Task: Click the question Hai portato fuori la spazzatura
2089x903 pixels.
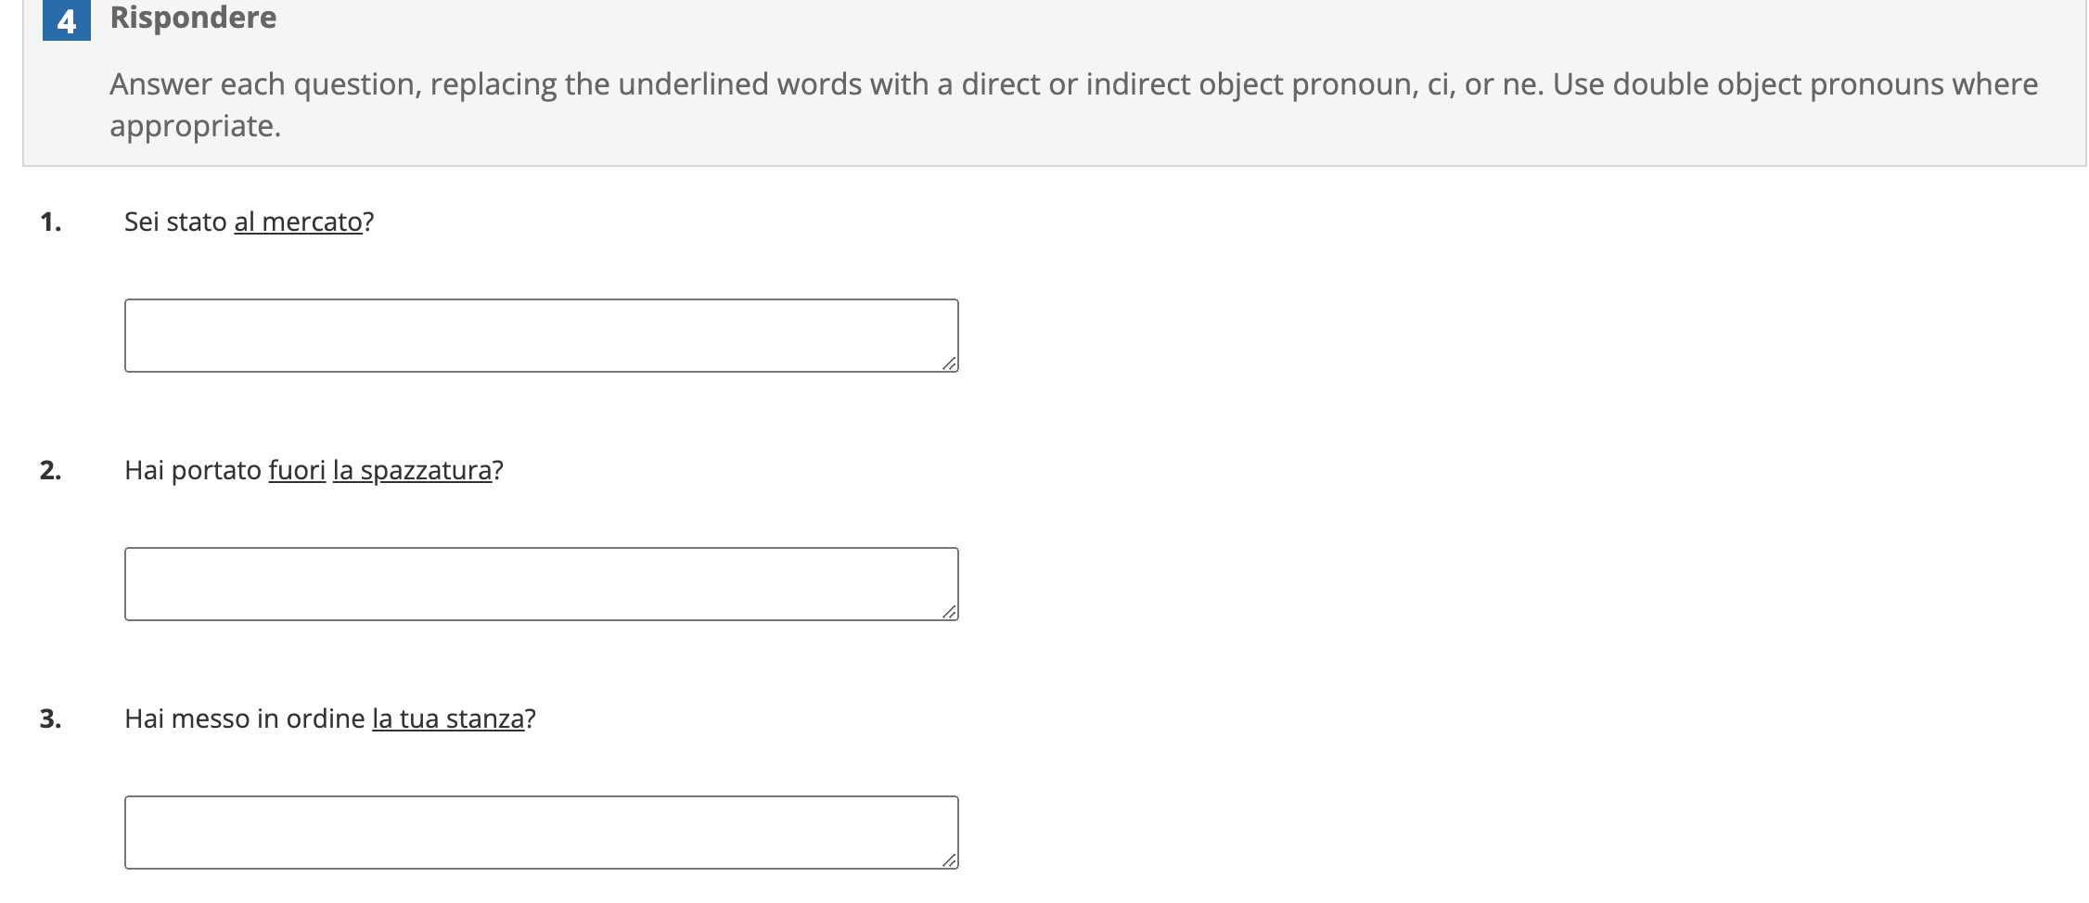Action: (x=314, y=470)
